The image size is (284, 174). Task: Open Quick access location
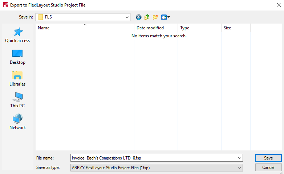pyautogui.click(x=17, y=35)
